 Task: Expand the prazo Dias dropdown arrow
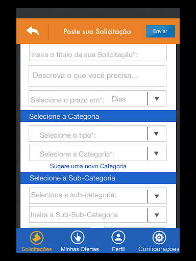click(157, 98)
